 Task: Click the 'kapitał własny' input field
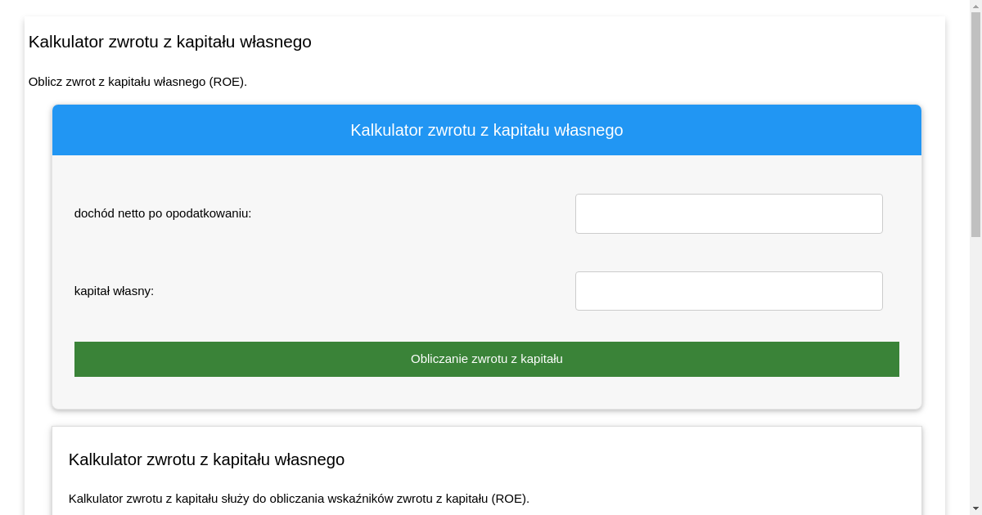click(728, 290)
